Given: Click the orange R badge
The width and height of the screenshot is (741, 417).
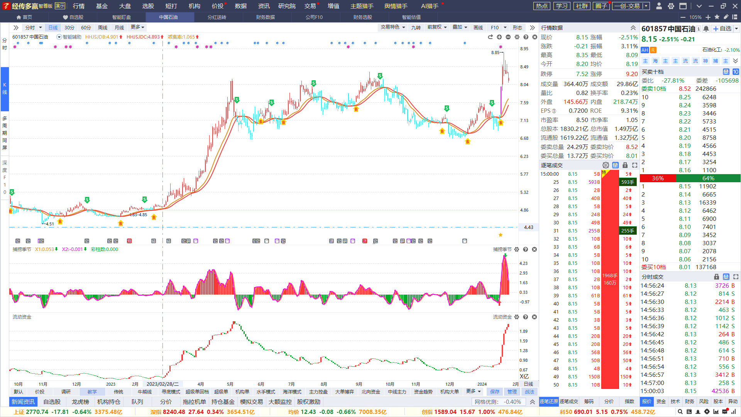Looking at the screenshot, I should click(653, 50).
